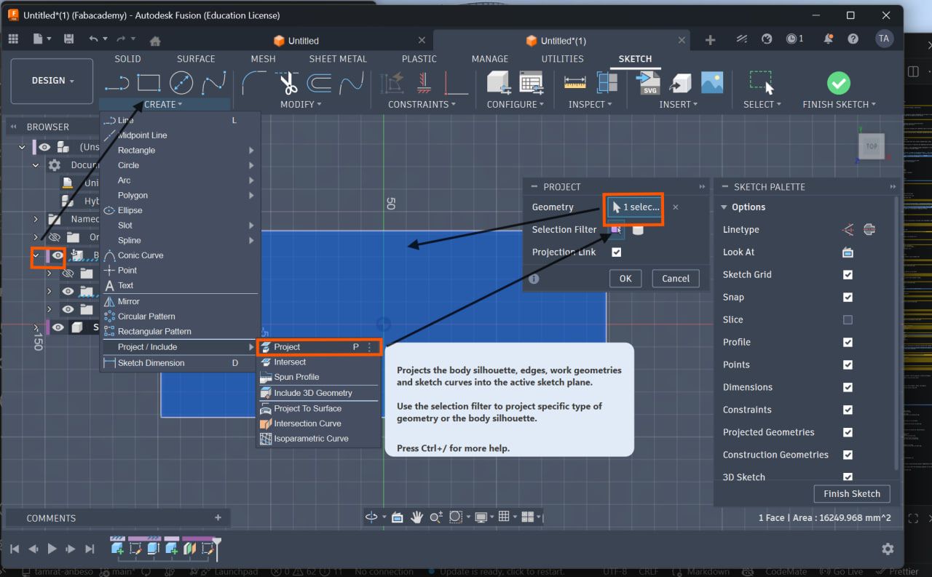
Task: Open the CONFIGURE dropdown menu
Action: click(x=516, y=105)
